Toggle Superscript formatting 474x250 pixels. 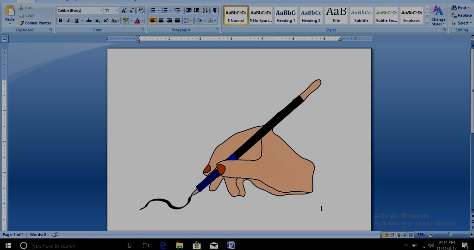(x=106, y=20)
